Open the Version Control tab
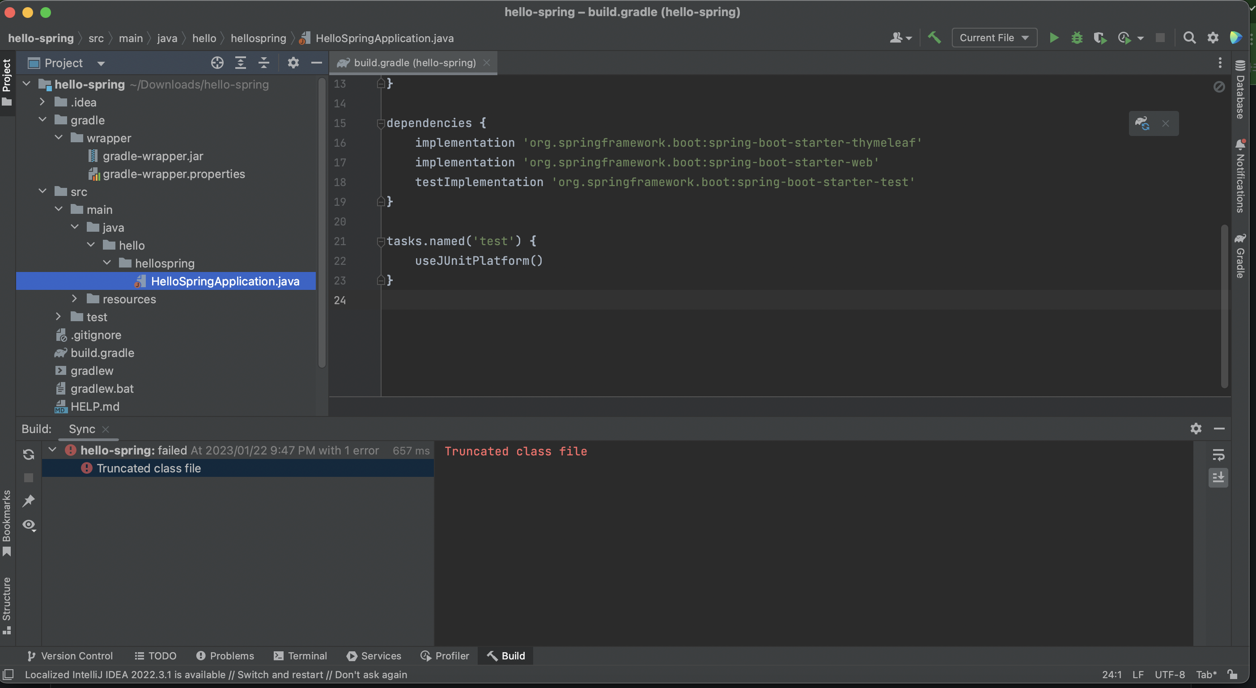The width and height of the screenshot is (1256, 688). point(69,656)
